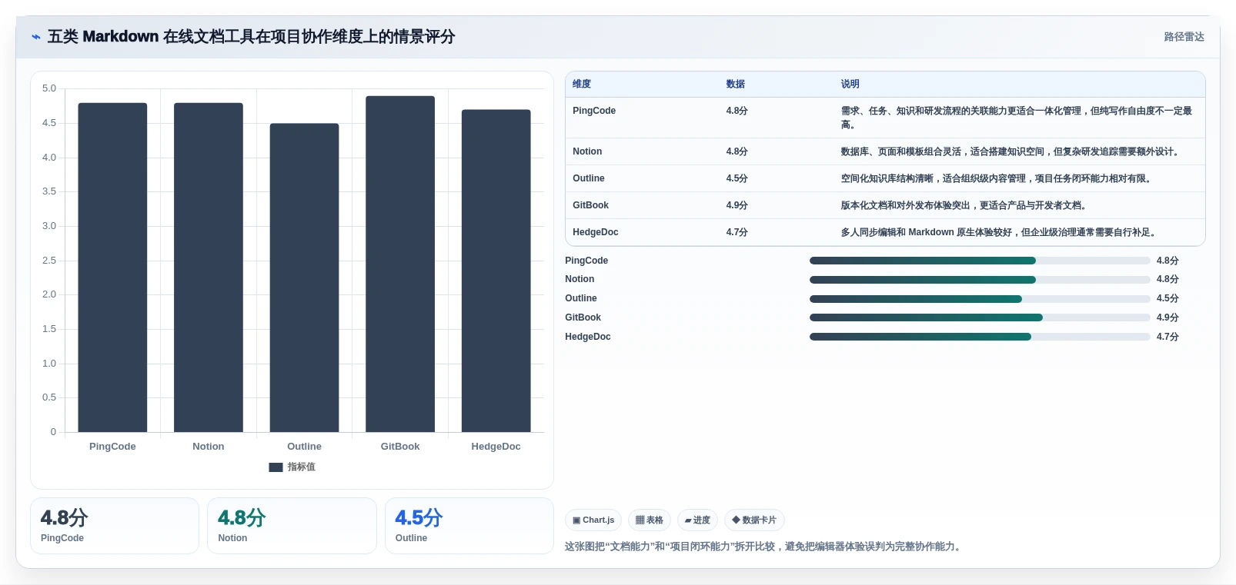Screen dimensions: 1236x585
Task: Select the 表格 tag chip
Action: (x=650, y=520)
